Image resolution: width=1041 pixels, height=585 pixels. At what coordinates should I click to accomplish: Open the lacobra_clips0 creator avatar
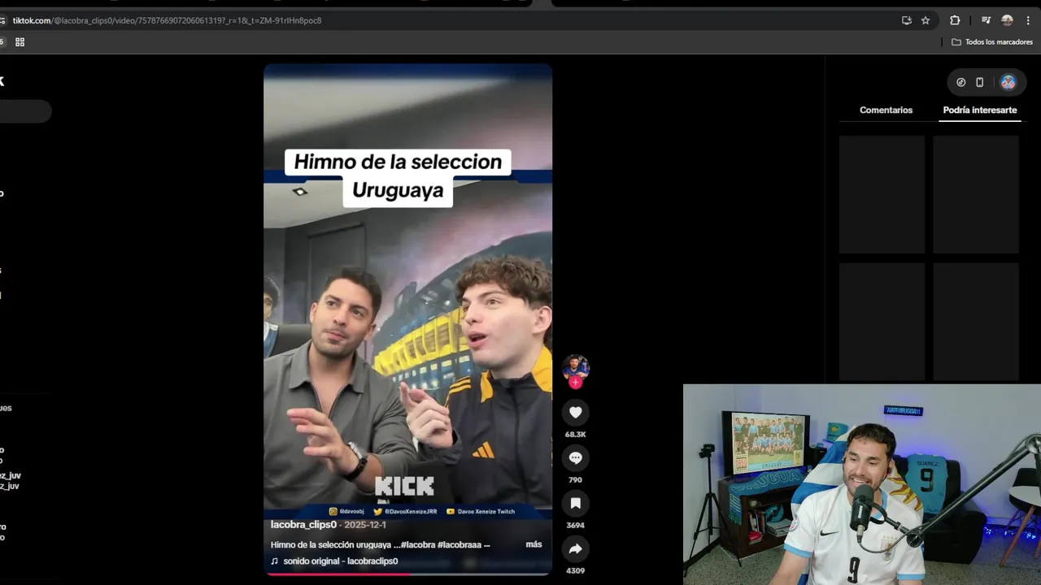pyautogui.click(x=576, y=367)
